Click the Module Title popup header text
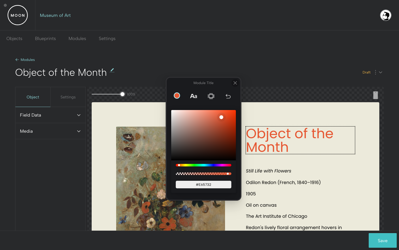Screen dimensions: 399x250 (204, 83)
